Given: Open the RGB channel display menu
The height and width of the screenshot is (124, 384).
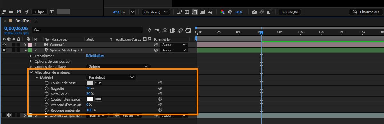Looking at the screenshot, I should [222, 12].
